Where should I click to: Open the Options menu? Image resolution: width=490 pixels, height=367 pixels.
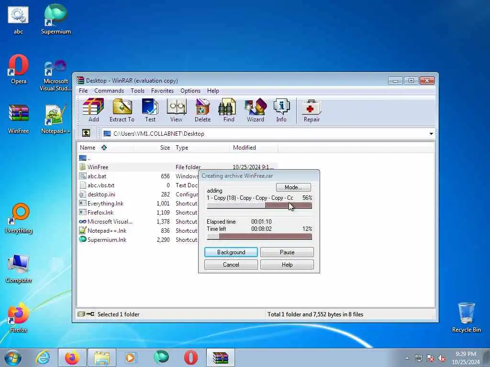(x=190, y=91)
